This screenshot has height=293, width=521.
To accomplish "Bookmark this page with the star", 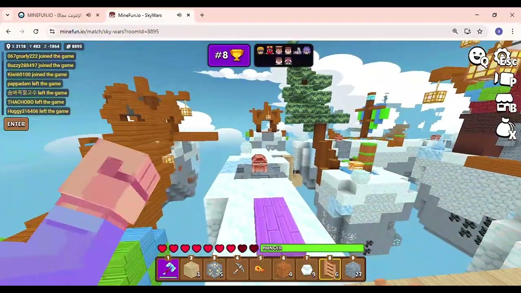I will [480, 31].
